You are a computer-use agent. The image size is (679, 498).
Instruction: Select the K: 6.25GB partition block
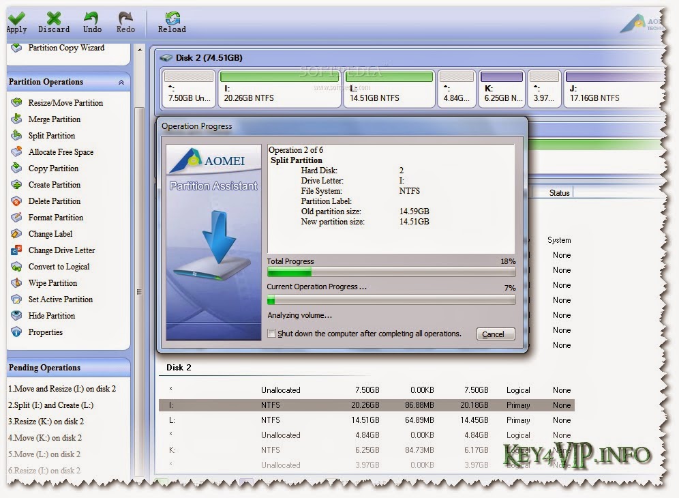click(x=502, y=89)
